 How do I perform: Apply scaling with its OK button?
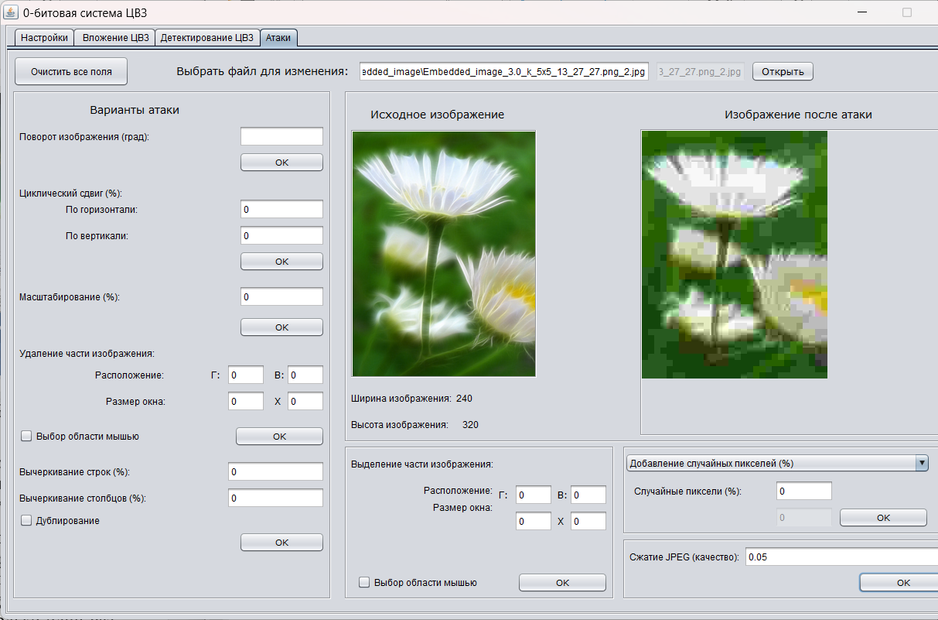pyautogui.click(x=281, y=327)
